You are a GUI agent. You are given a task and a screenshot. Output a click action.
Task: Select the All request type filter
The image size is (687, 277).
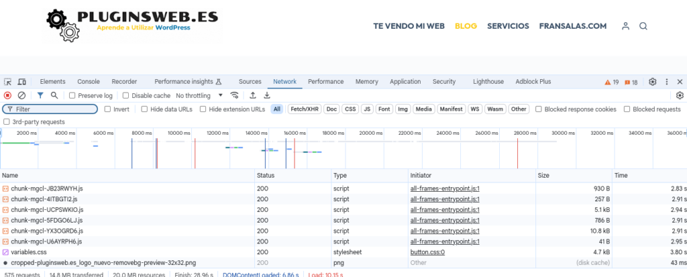click(x=276, y=109)
